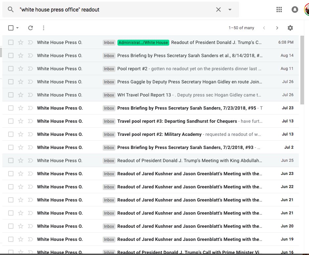The height and width of the screenshot is (255, 309).
Task: Mark King Abdullah readout as important
Action: 31,160
